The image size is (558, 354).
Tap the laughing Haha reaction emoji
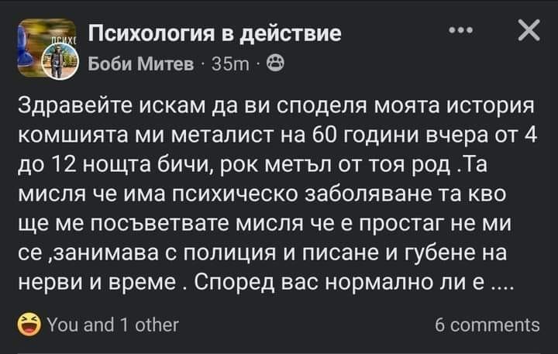31,325
